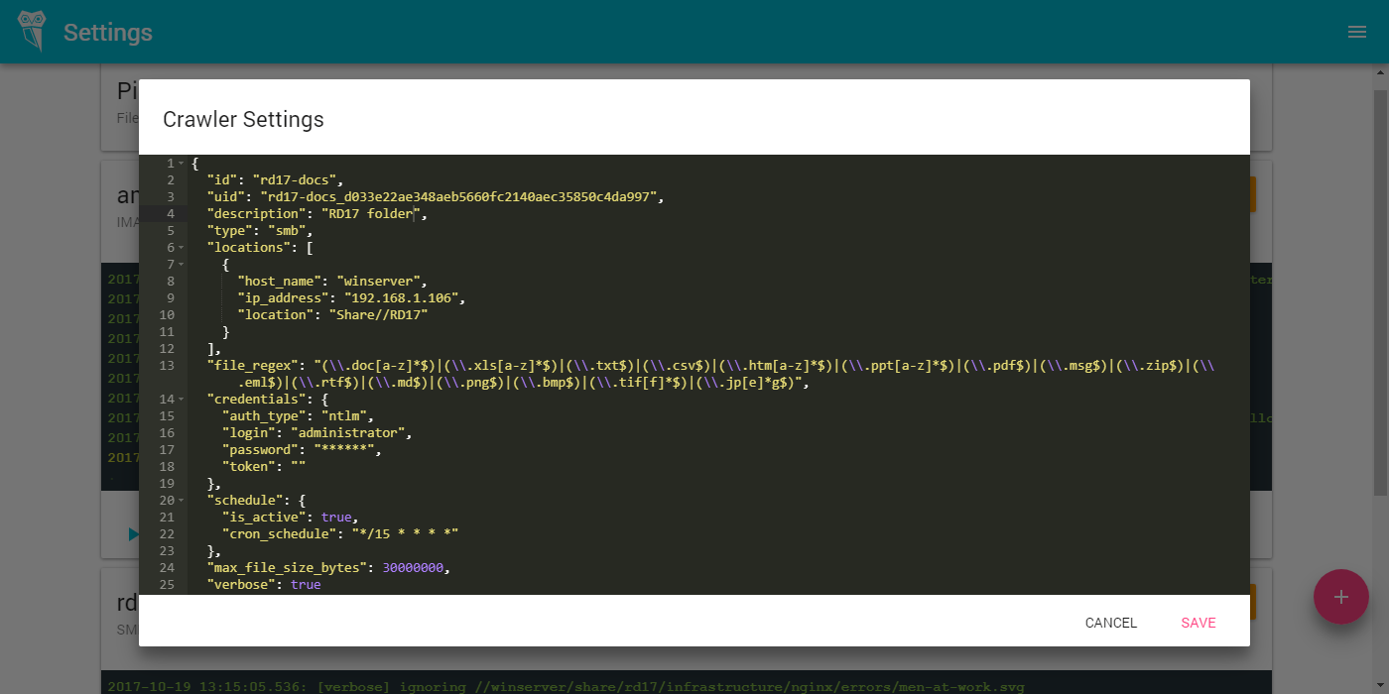Collapse the schedule block fold arrow
The width and height of the screenshot is (1389, 694).
pos(182,501)
